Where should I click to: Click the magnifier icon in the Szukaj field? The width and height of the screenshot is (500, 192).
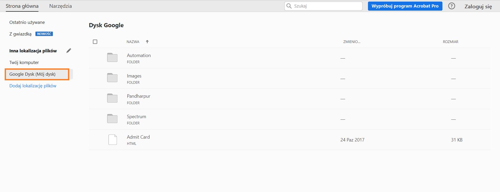[x=289, y=6]
